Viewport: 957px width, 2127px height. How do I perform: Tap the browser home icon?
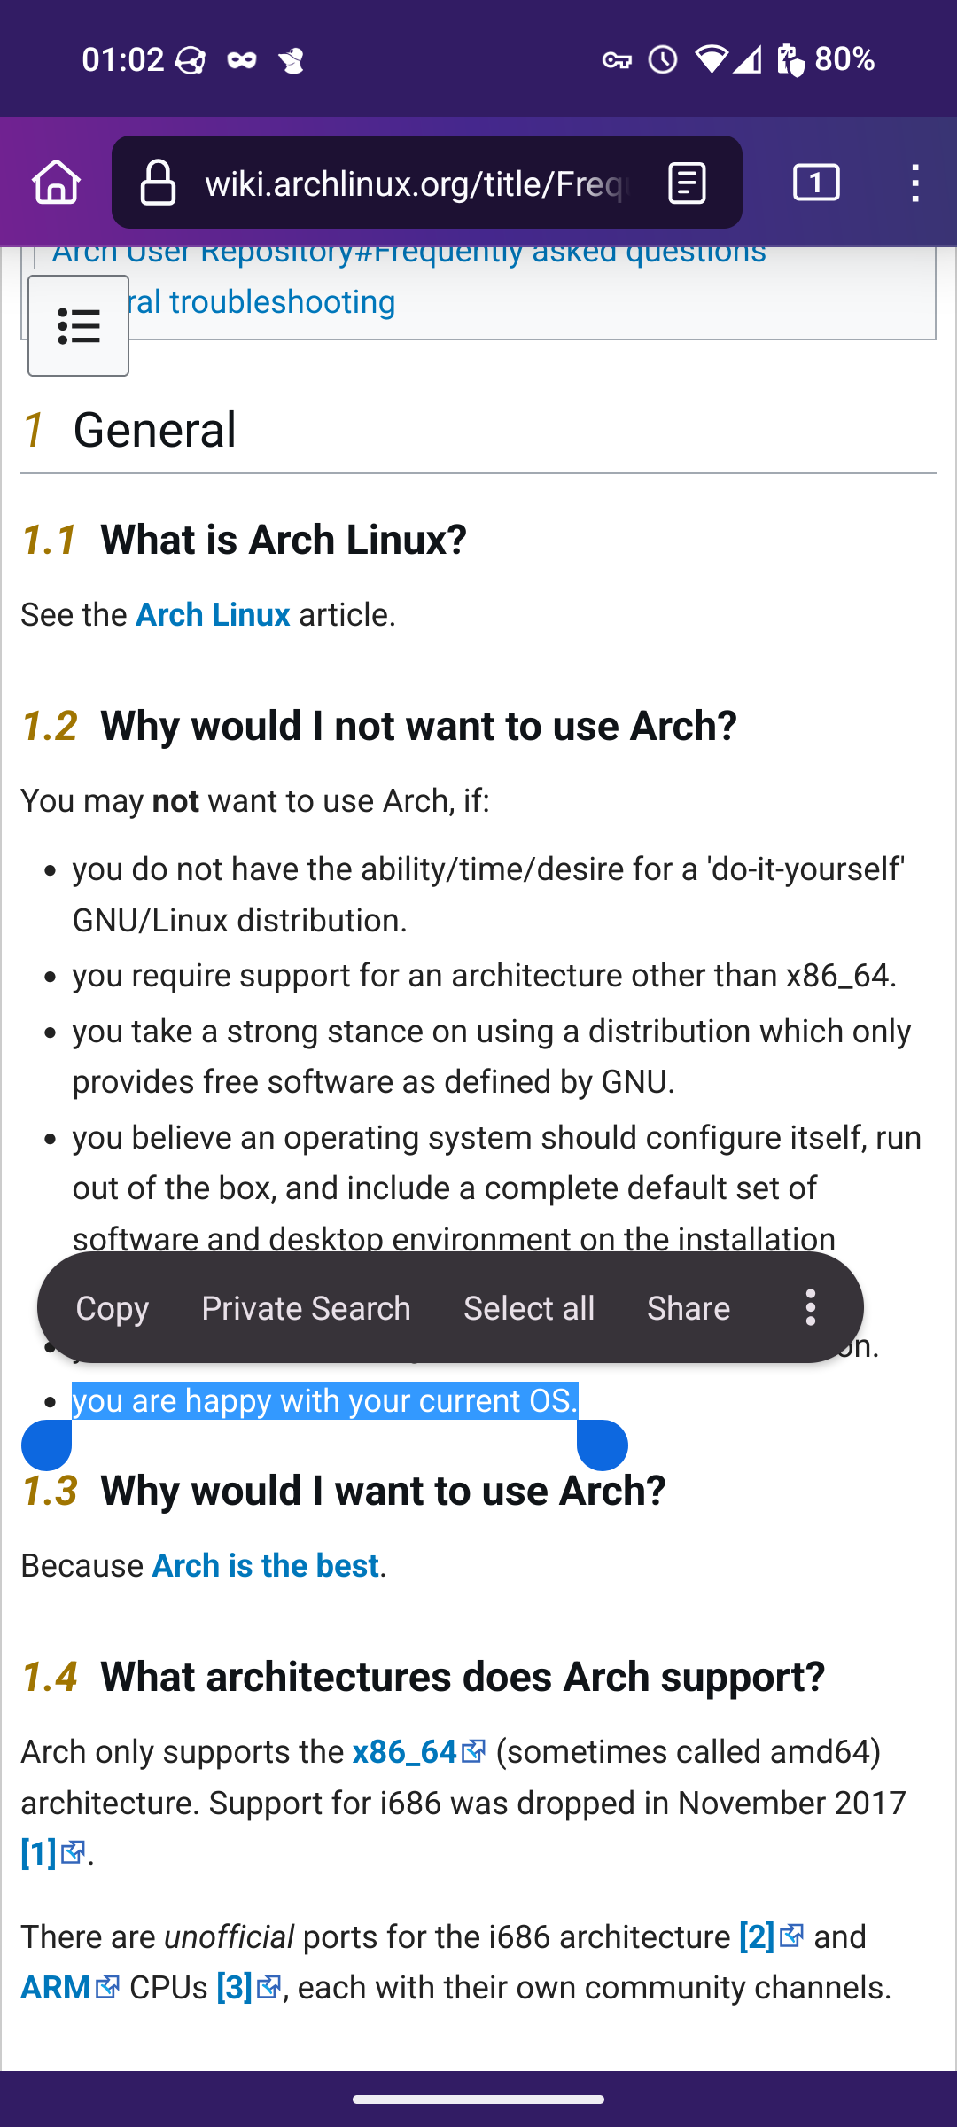(x=57, y=183)
